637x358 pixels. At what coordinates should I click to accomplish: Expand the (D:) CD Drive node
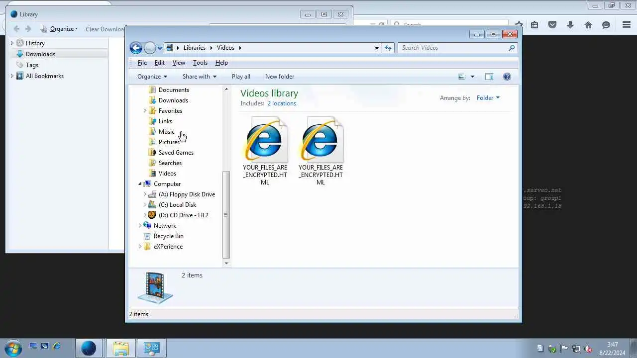click(145, 215)
